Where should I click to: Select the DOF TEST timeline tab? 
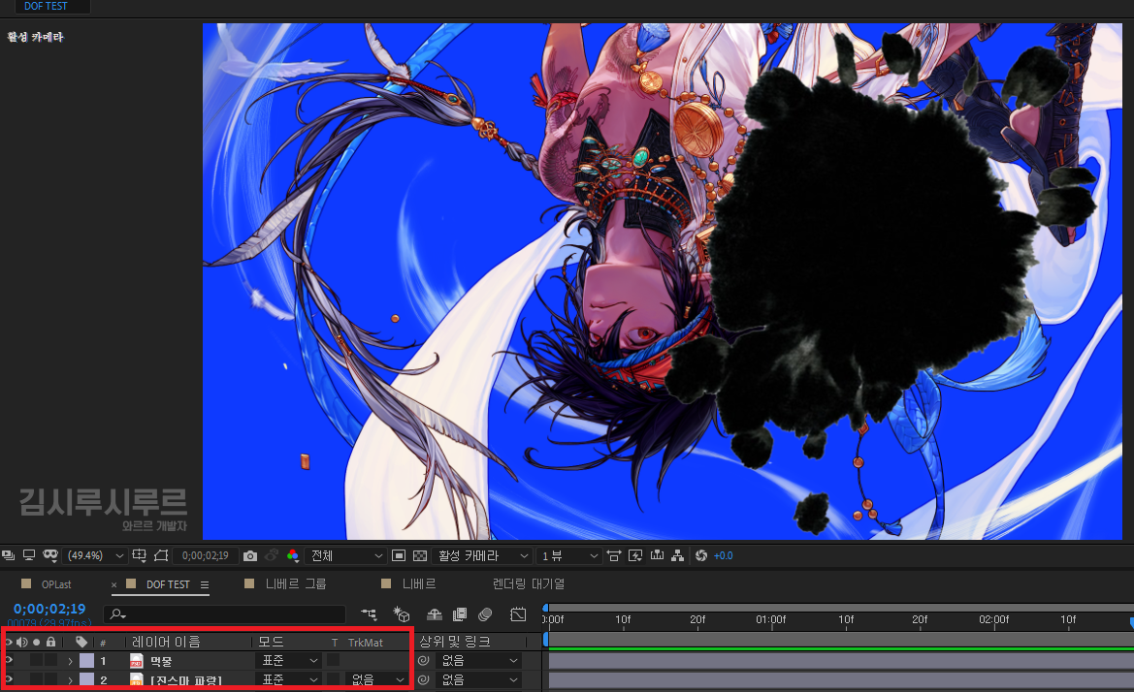pyautogui.click(x=168, y=584)
